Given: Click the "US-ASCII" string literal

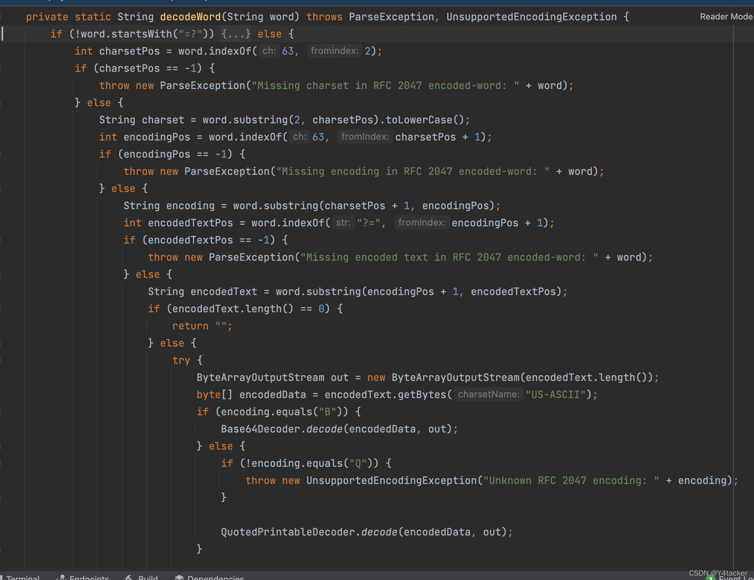Looking at the screenshot, I should [555, 395].
